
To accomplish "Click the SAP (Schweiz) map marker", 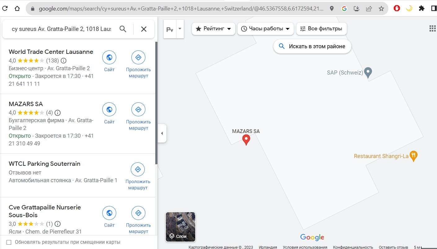I will point(368,72).
